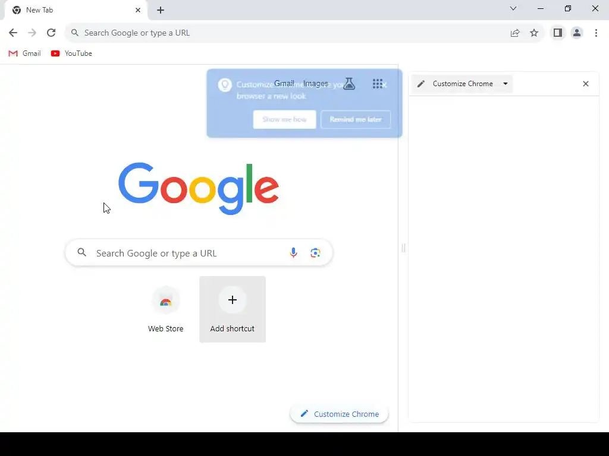Select the New Tab tab

point(76,10)
